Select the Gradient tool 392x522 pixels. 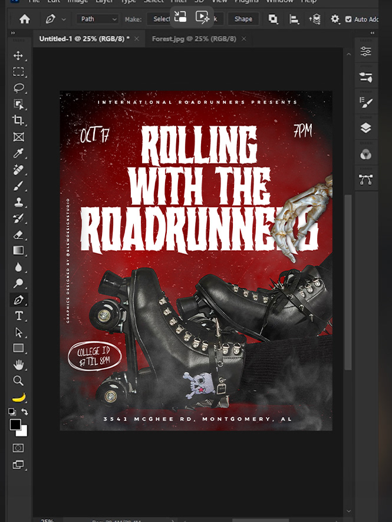tap(18, 251)
